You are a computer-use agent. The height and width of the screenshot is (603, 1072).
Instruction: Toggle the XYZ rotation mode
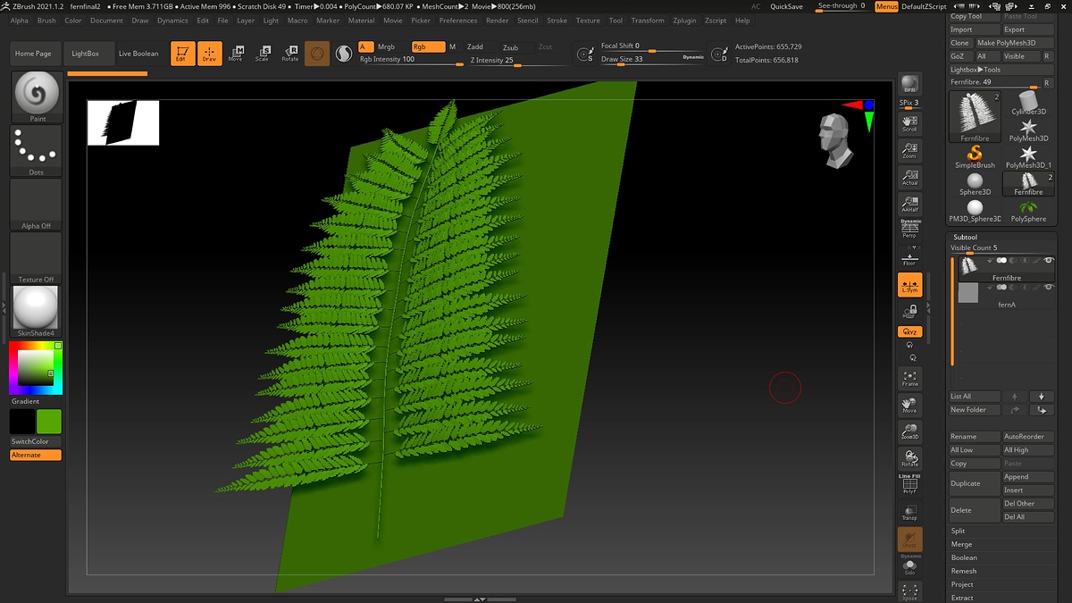pos(909,331)
